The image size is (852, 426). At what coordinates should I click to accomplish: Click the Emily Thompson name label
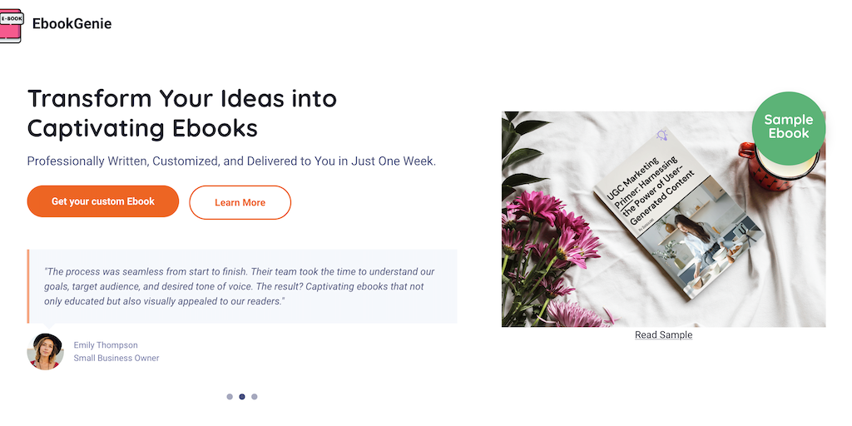coord(106,344)
